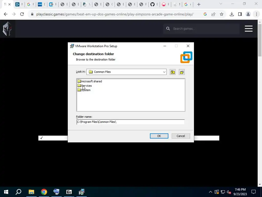Open Windows taskbar search

coord(18,192)
